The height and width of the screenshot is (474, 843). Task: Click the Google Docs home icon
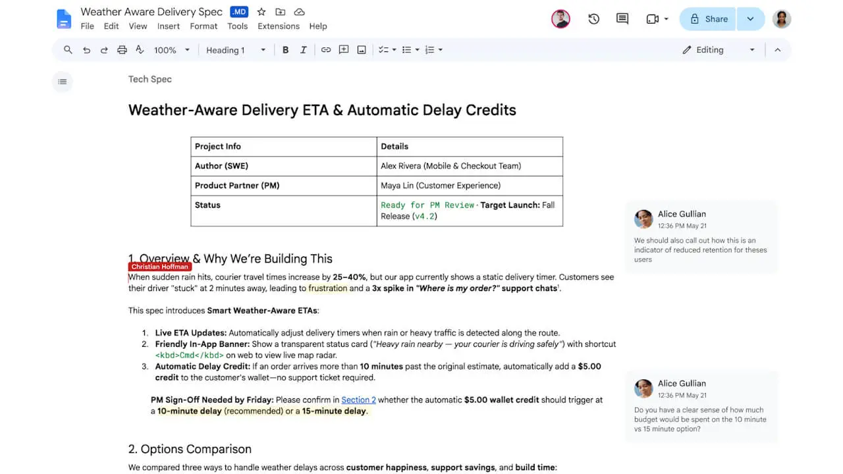[x=64, y=19]
